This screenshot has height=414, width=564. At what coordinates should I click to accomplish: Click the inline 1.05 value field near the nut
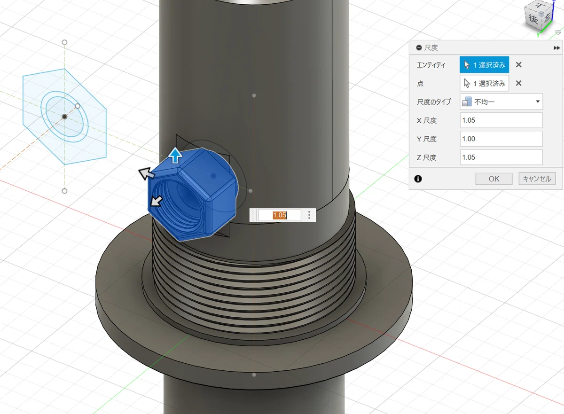(280, 215)
